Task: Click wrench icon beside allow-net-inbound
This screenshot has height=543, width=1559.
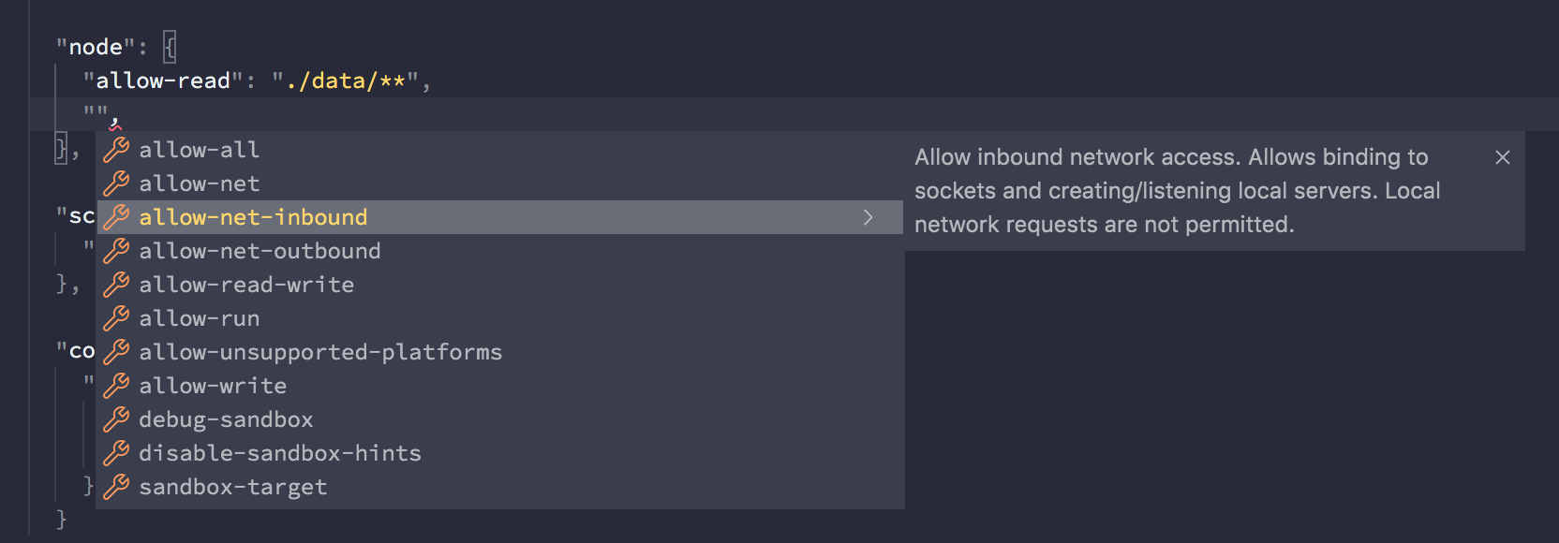Action: [x=116, y=217]
